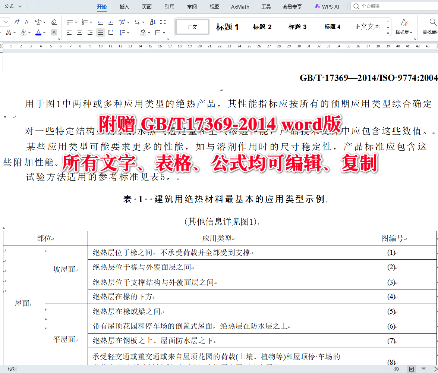
Task: Toggle the Character Border icon
Action: [x=54, y=33]
